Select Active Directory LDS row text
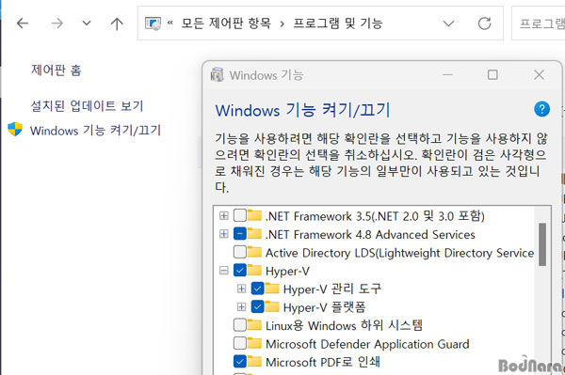The width and height of the screenshot is (565, 375). pyautogui.click(x=399, y=253)
